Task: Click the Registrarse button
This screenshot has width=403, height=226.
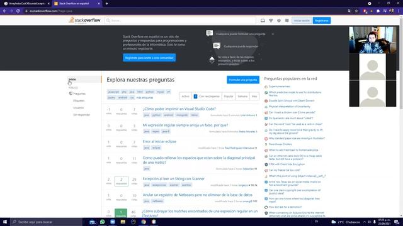Action: (x=322, y=21)
